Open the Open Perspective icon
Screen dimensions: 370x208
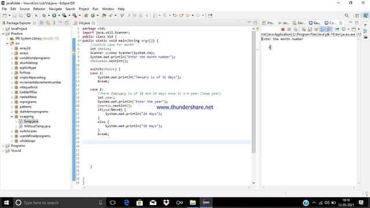[x=357, y=16]
